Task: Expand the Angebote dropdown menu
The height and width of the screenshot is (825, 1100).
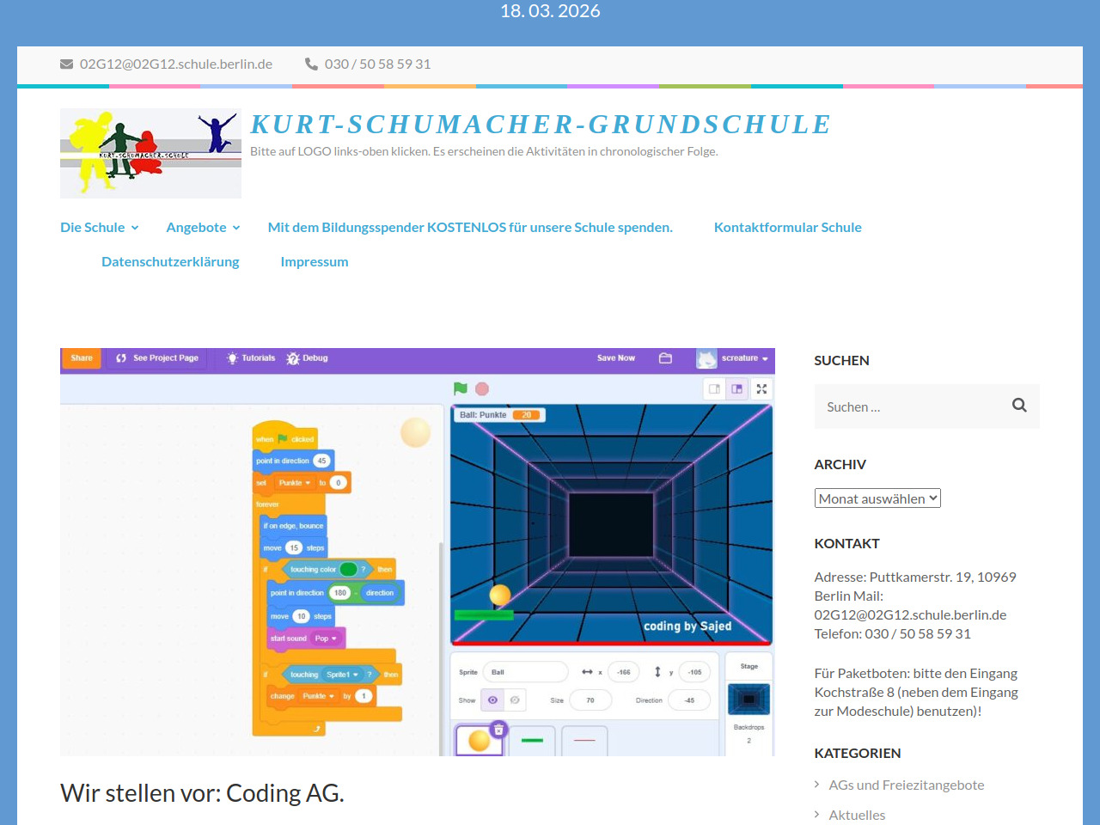Action: click(x=203, y=228)
